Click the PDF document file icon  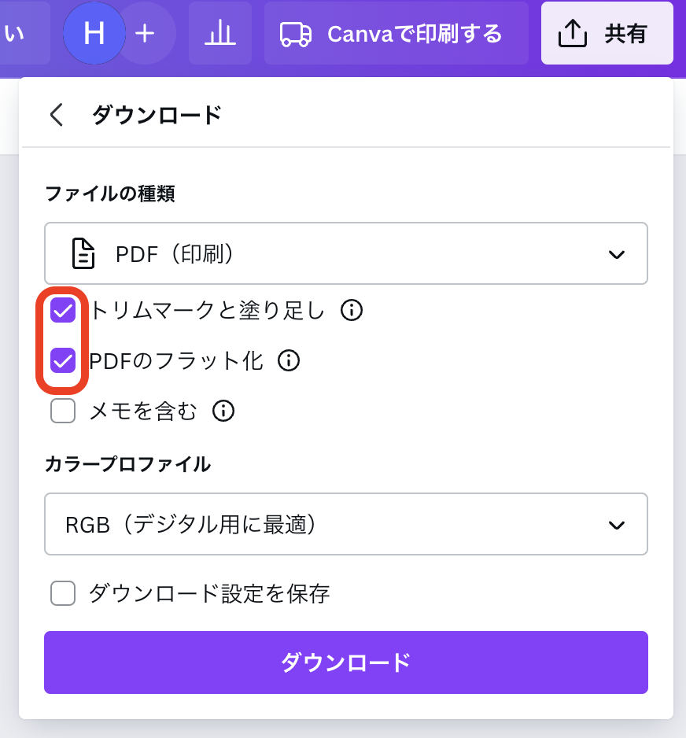pos(83,253)
